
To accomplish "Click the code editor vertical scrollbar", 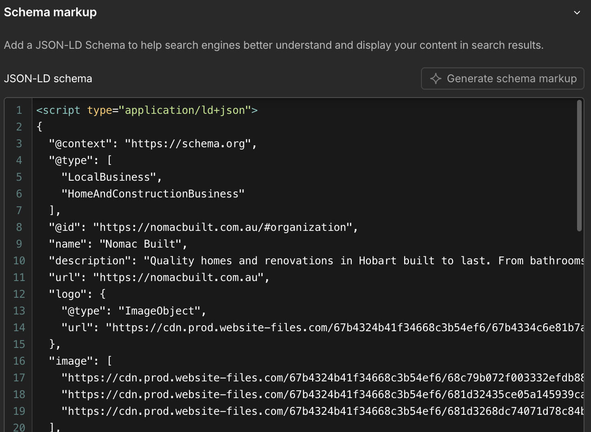I will [x=579, y=166].
